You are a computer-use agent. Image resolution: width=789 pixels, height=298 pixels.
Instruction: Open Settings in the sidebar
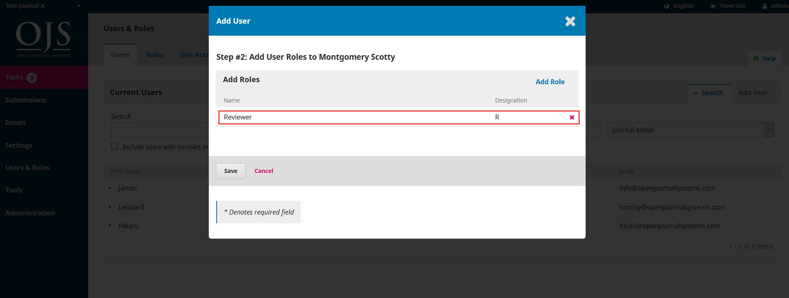19,145
